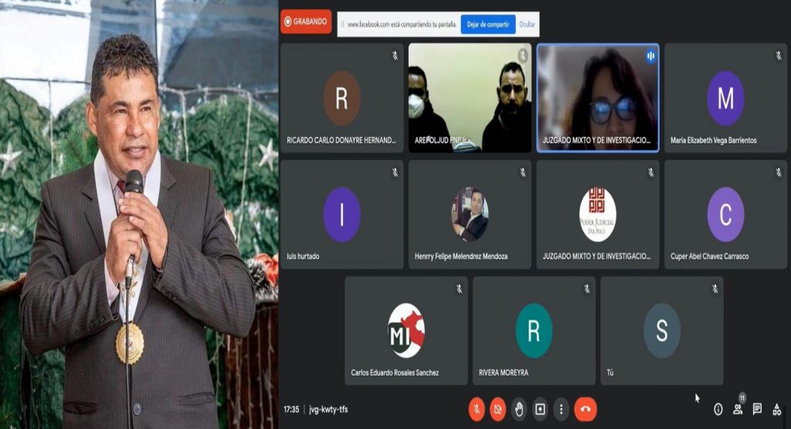This screenshot has height=429, width=791.
Task: Click the Ocultar link in the sharing banner
Action: tap(527, 24)
